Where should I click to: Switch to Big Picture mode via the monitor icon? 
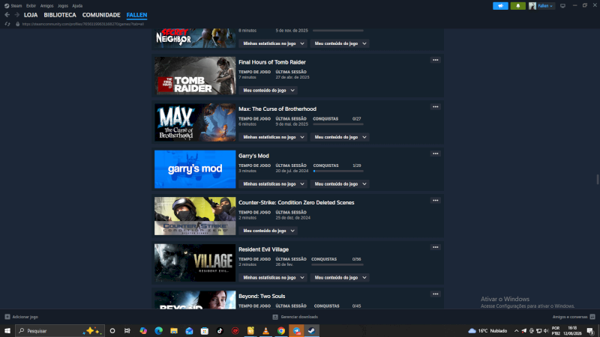(x=562, y=6)
